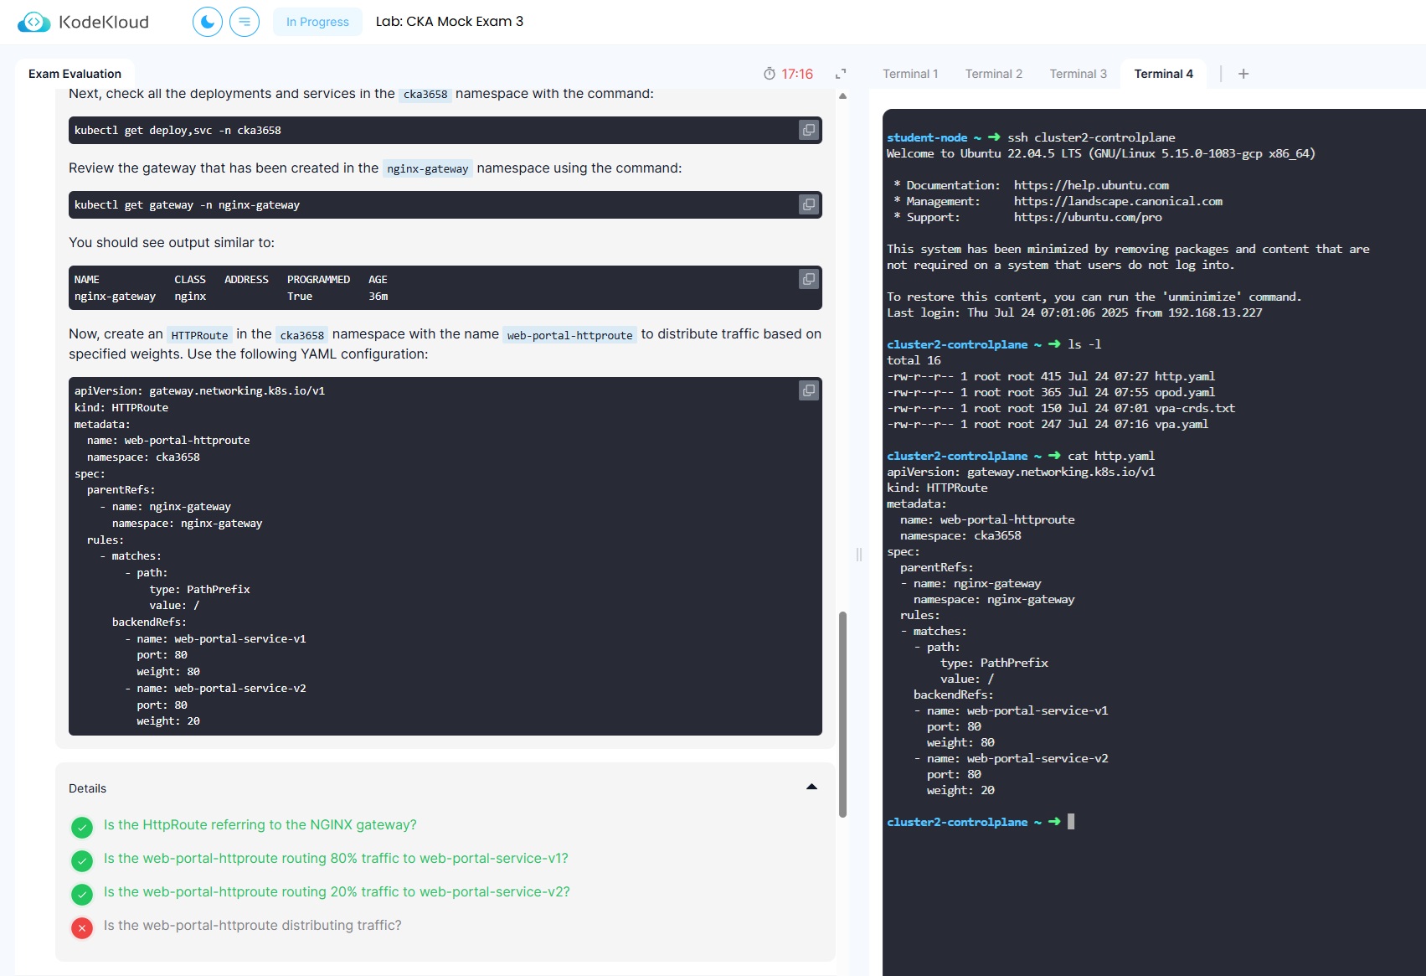1426x976 pixels.
Task: Copy the kubectl get gateway command
Action: [809, 204]
